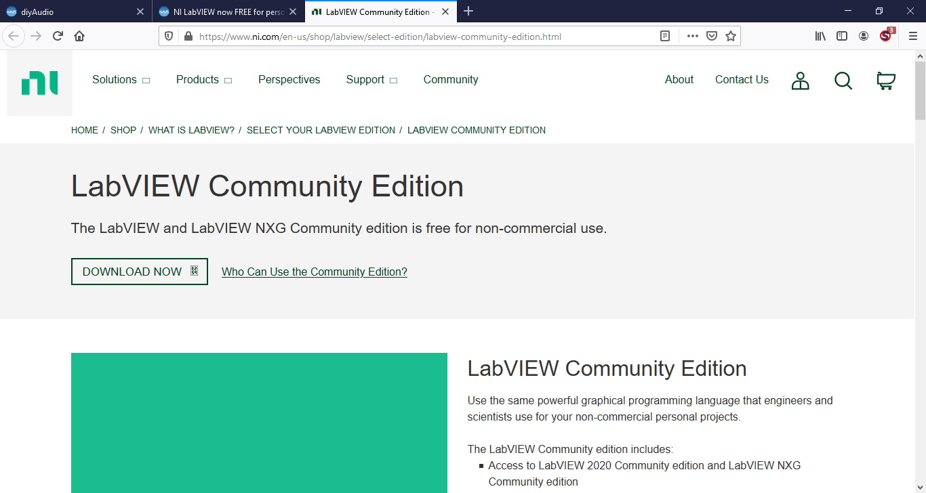Open Firefox account icon
The image size is (926, 493).
click(x=864, y=37)
